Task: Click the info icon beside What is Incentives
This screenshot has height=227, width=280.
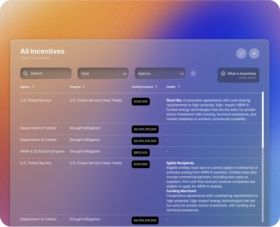Action: [223, 74]
